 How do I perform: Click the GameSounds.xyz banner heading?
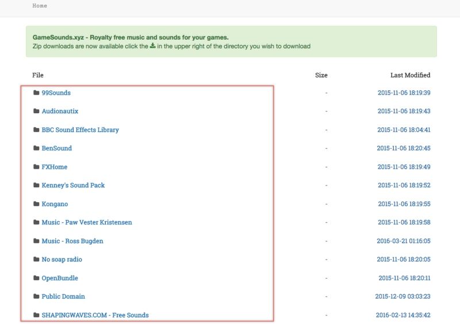pos(131,37)
